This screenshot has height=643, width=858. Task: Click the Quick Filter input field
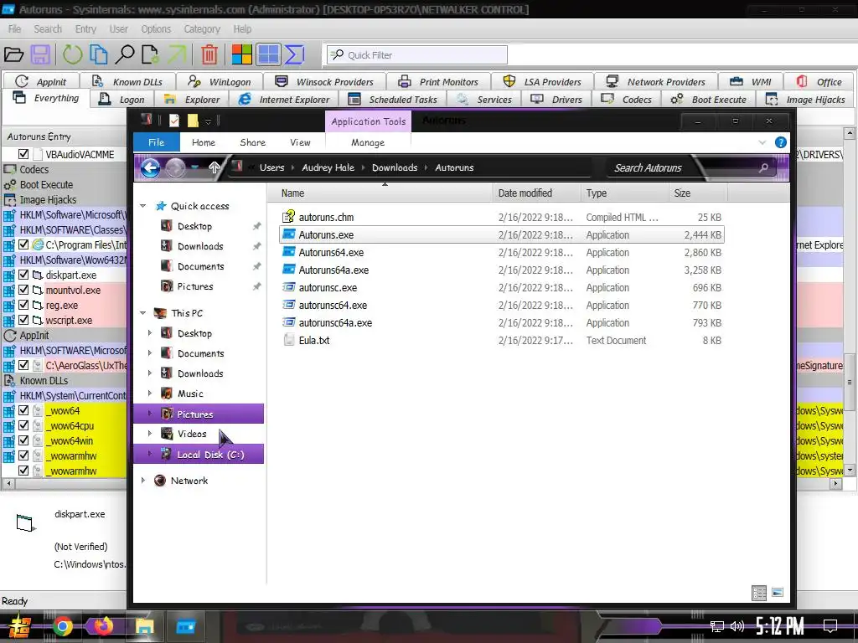pos(417,54)
